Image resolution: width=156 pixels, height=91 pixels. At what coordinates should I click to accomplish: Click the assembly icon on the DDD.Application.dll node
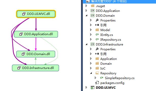click(x=21, y=34)
